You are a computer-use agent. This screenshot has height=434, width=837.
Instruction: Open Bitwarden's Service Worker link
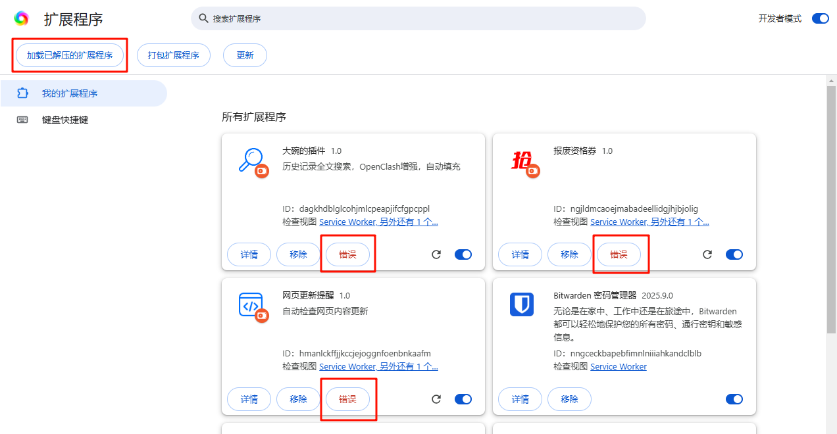click(x=618, y=366)
